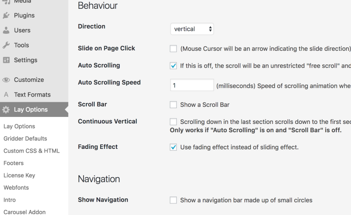The image size is (351, 215).
Task: Turn on Continuous Vertical checkbox
Action: (x=174, y=122)
